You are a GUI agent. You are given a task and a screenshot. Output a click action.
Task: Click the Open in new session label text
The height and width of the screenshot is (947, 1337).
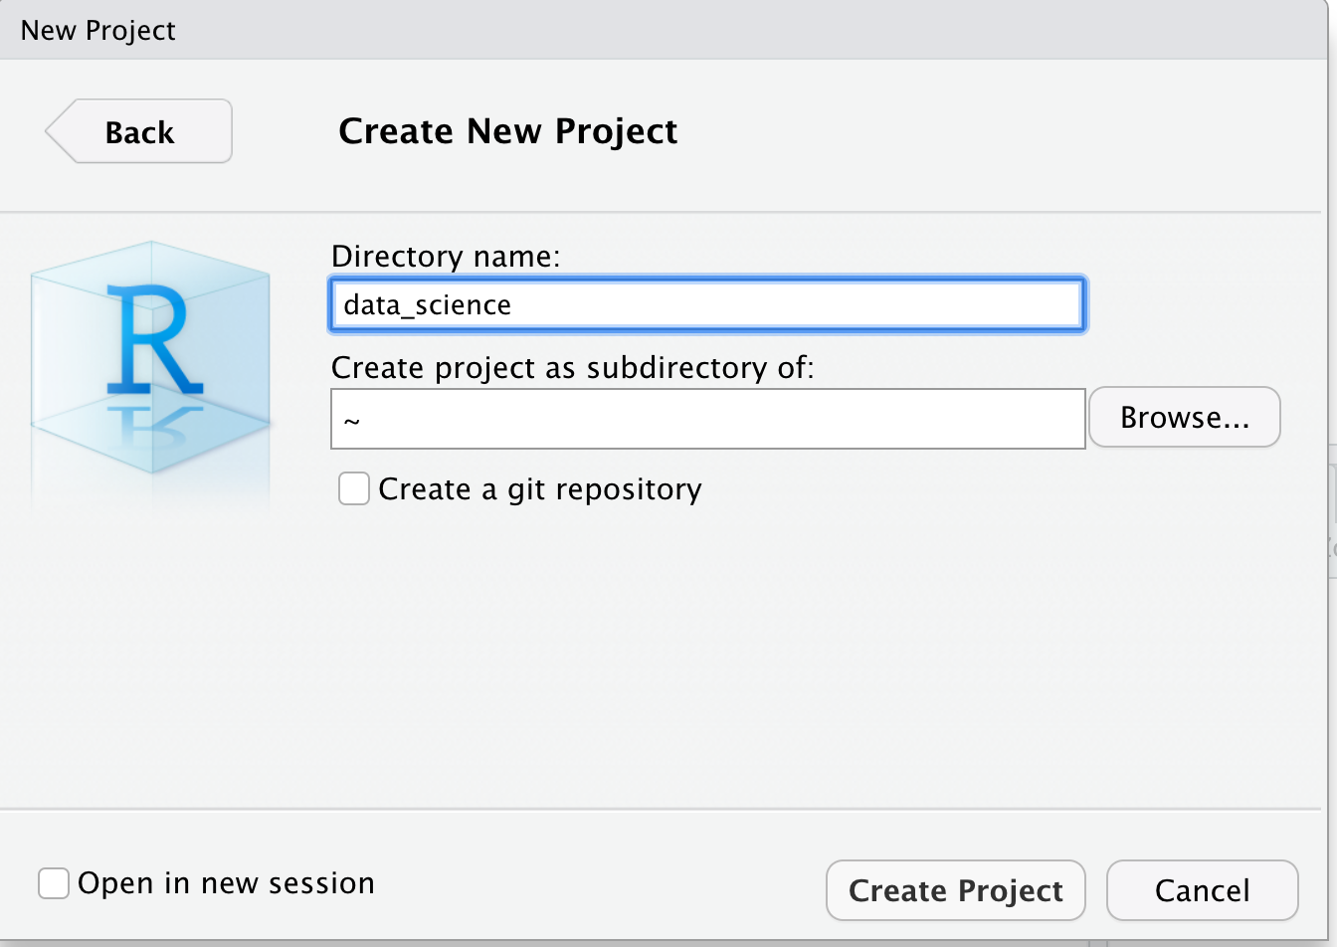point(226,883)
